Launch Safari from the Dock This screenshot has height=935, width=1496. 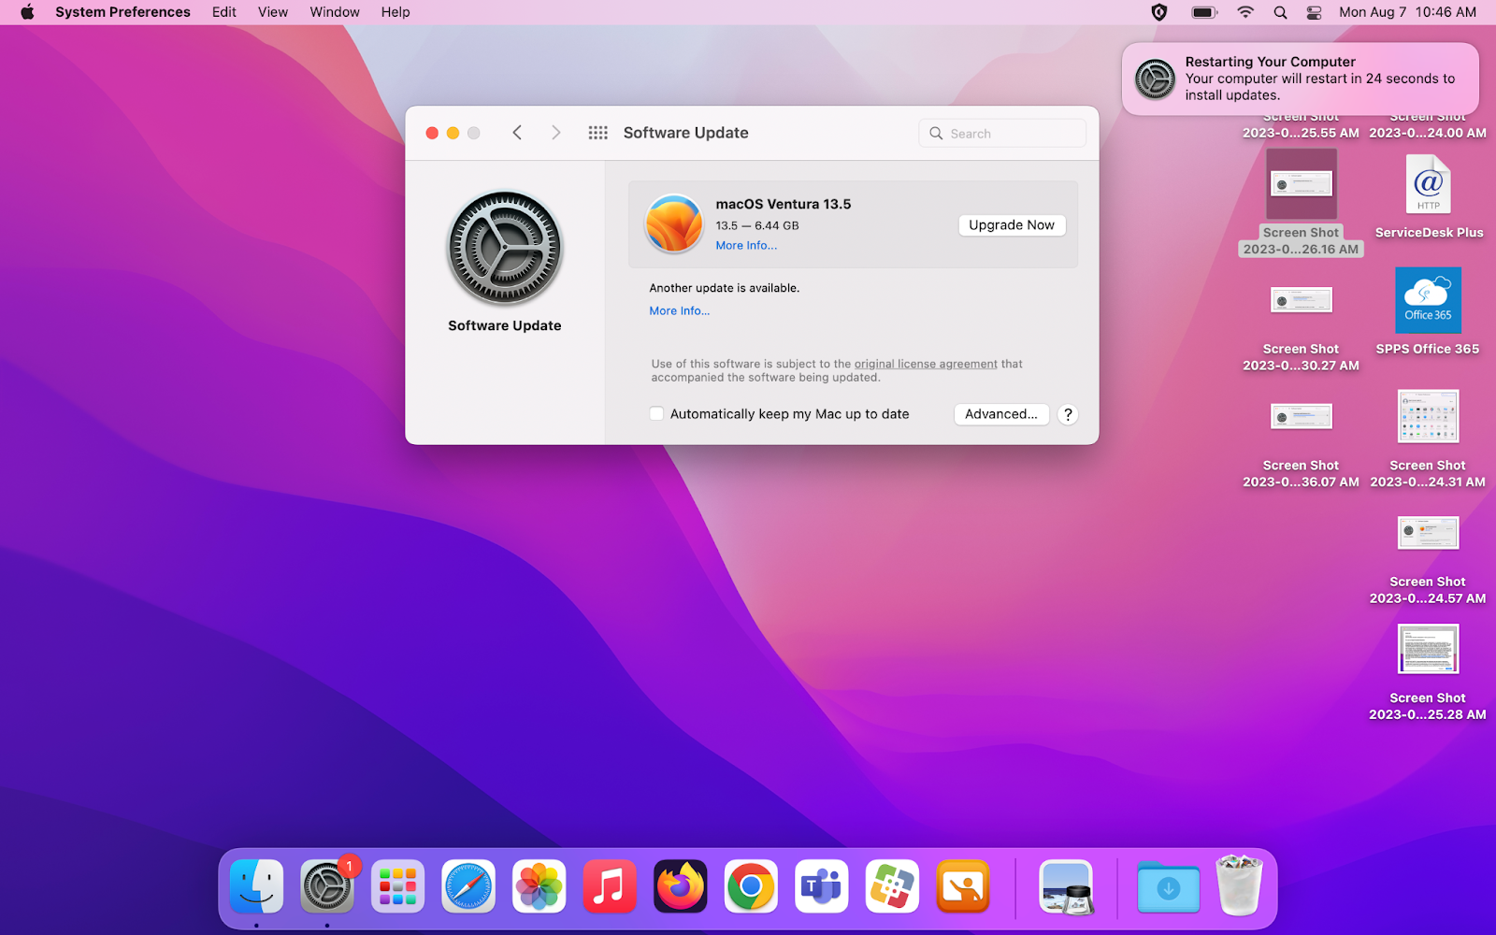468,886
